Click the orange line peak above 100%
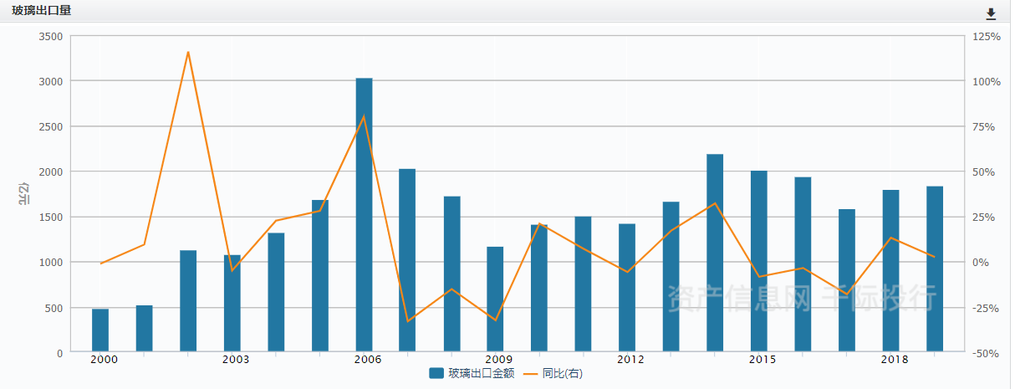1015x389 pixels. tap(188, 52)
